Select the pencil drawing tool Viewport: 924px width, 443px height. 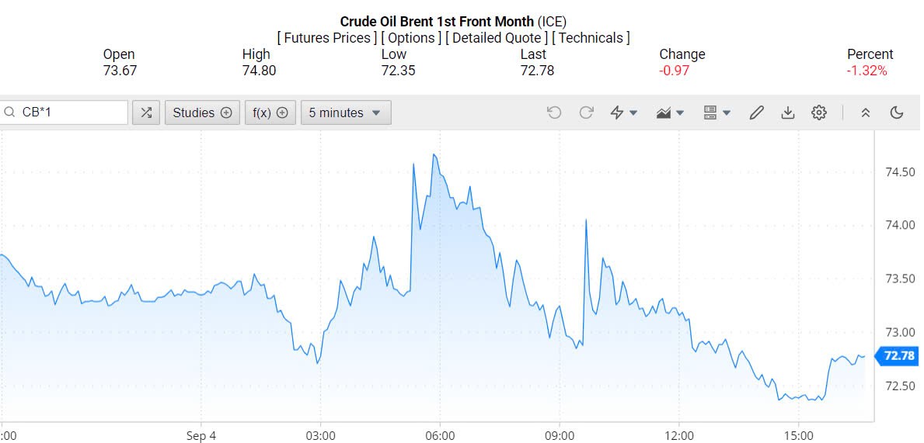(756, 112)
